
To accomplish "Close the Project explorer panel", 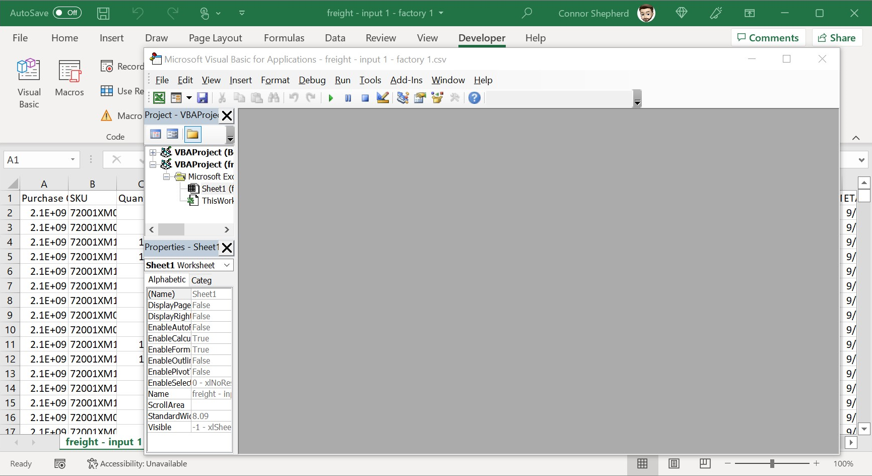I will pos(227,115).
